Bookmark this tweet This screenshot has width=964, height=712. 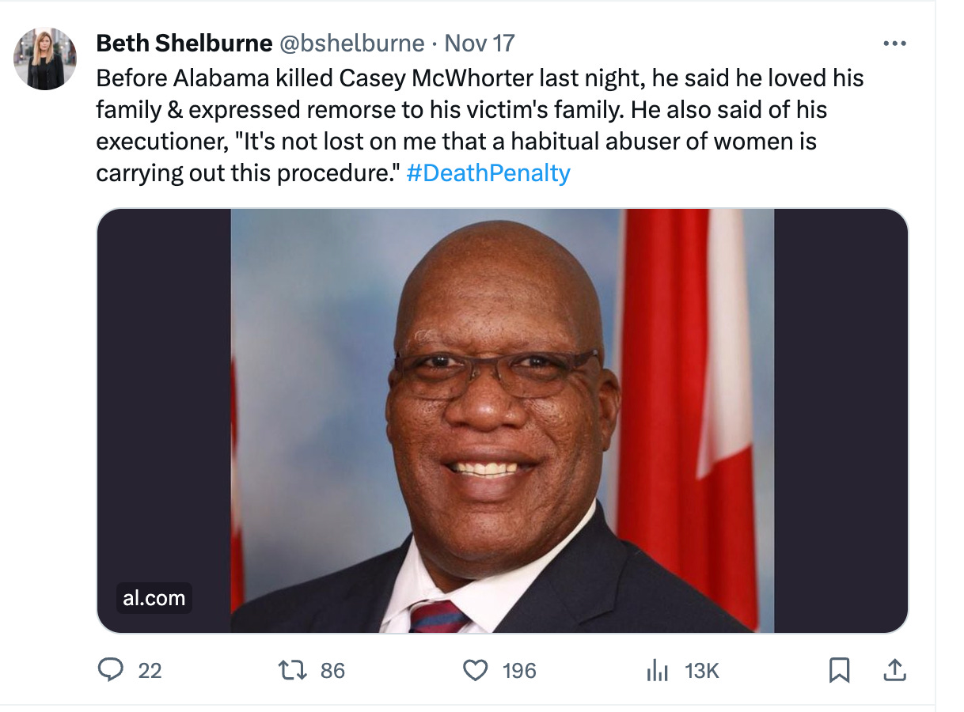pyautogui.click(x=841, y=669)
